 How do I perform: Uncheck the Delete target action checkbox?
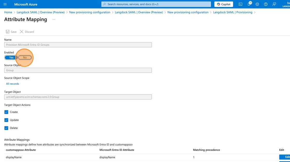(6, 128)
